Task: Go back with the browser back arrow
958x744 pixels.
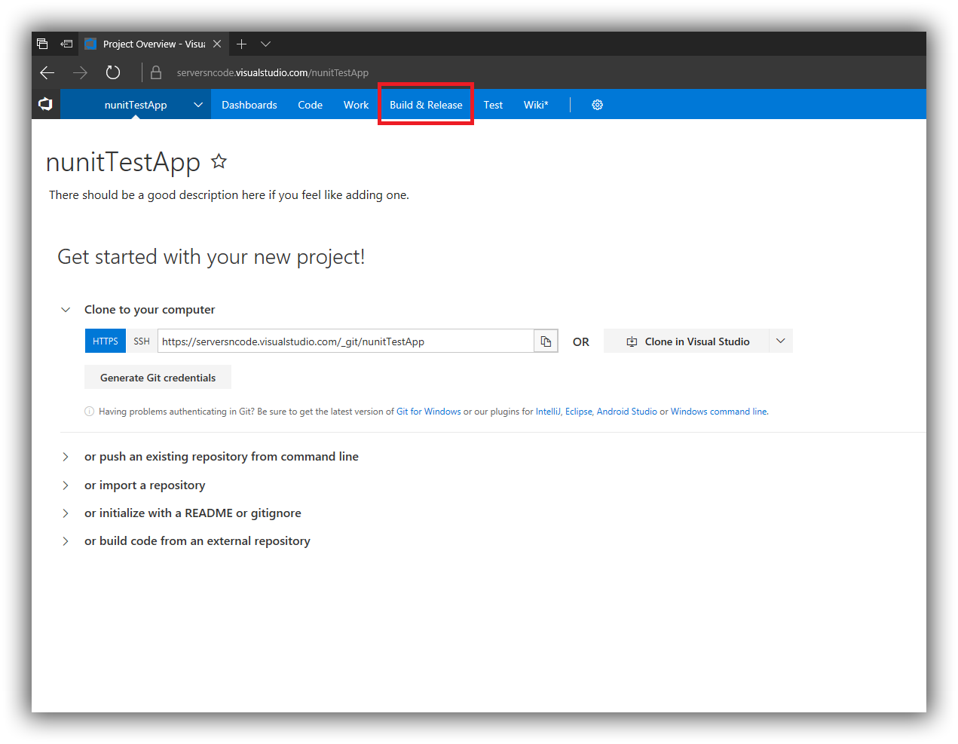Action: coord(47,72)
